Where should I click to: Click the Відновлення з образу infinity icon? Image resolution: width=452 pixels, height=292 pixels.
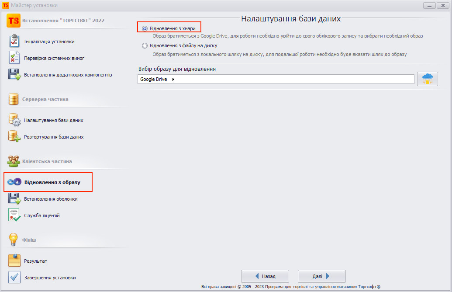[x=14, y=182]
